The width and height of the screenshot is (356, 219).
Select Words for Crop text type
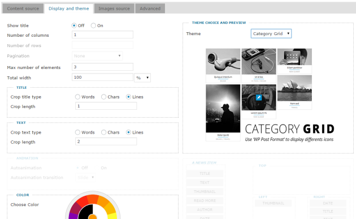pyautogui.click(x=77, y=132)
